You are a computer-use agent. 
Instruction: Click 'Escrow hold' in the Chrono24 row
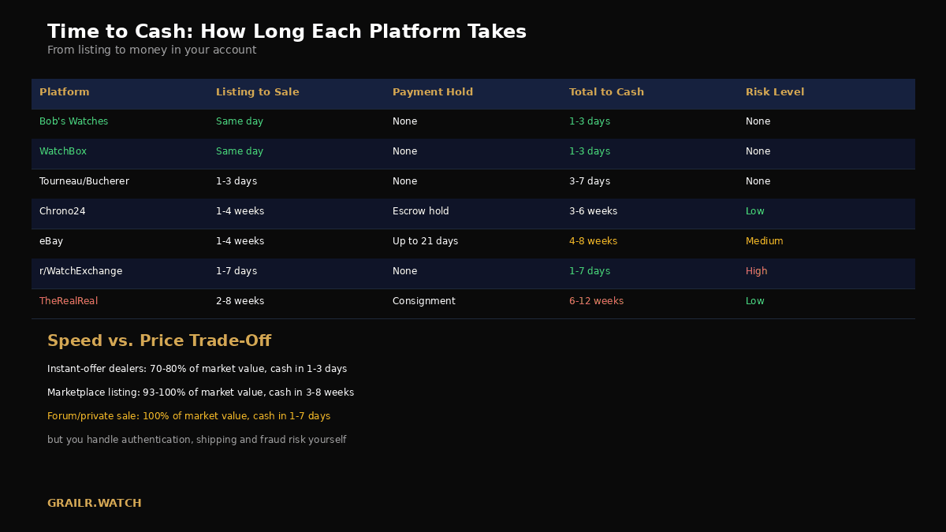pyautogui.click(x=421, y=211)
